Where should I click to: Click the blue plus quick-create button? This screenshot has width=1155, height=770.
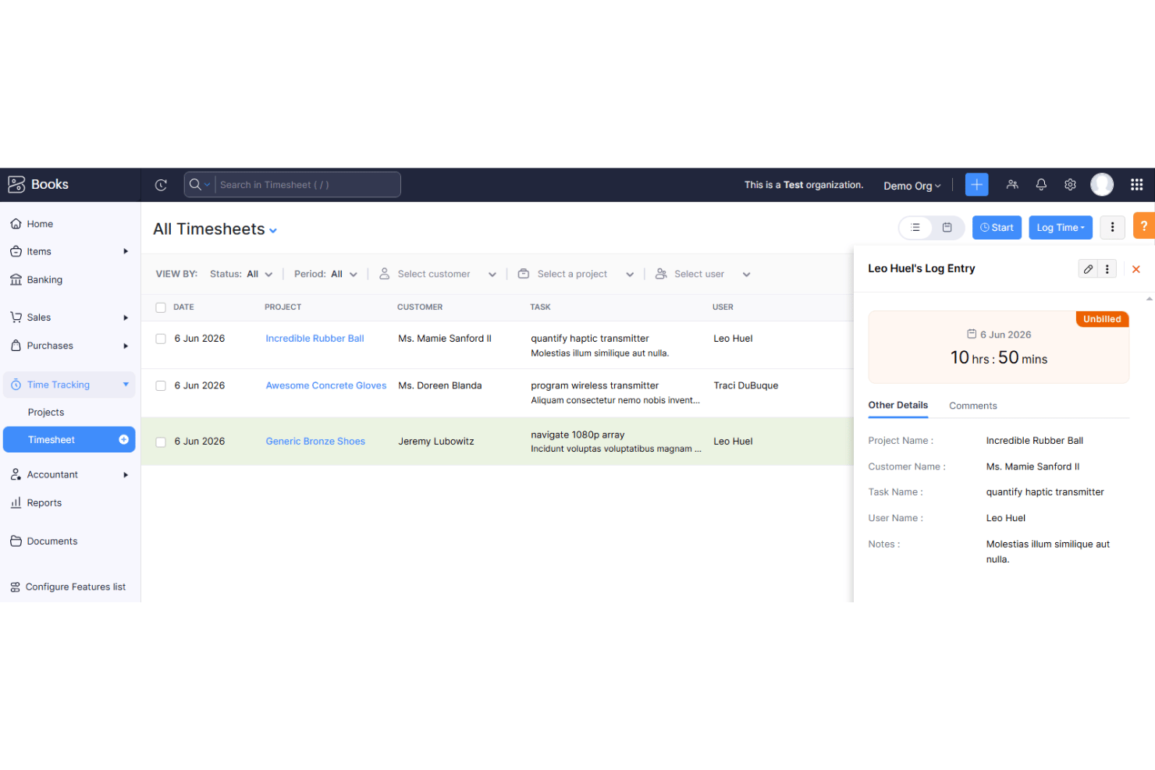pos(976,185)
